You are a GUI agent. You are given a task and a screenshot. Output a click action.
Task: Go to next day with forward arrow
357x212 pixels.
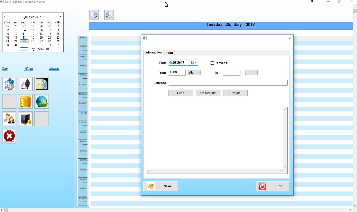(x=109, y=15)
